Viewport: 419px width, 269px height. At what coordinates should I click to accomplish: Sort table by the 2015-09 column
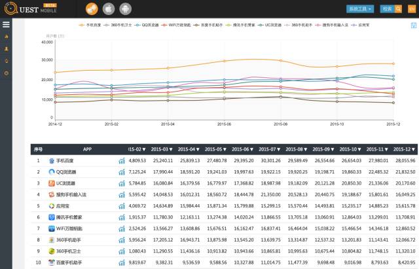323,149
